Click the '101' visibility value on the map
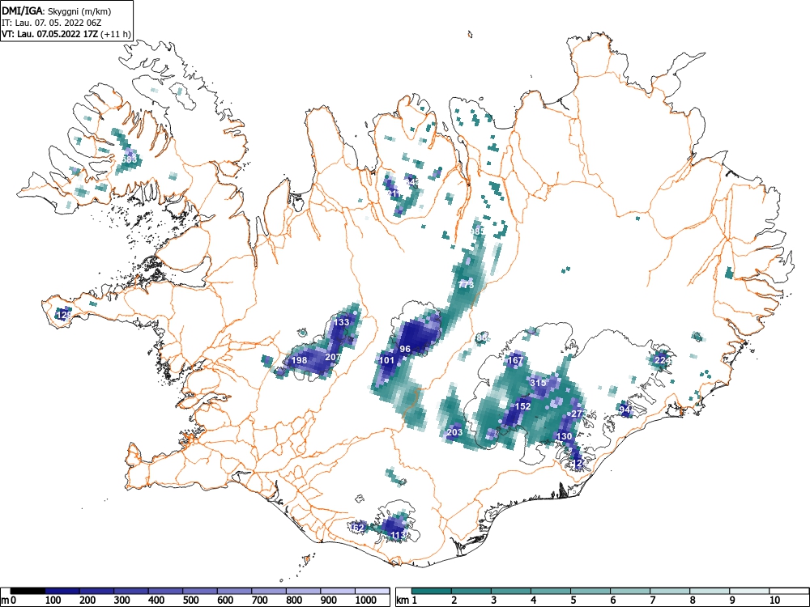The height and width of the screenshot is (607, 810). [387, 360]
